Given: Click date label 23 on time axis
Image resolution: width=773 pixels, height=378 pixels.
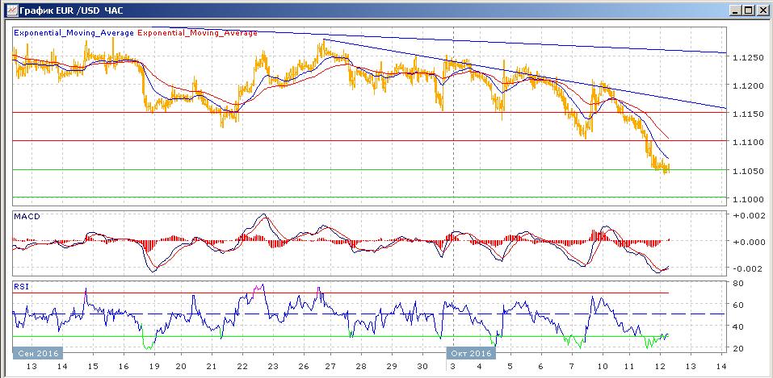Looking at the screenshot, I should [x=272, y=367].
